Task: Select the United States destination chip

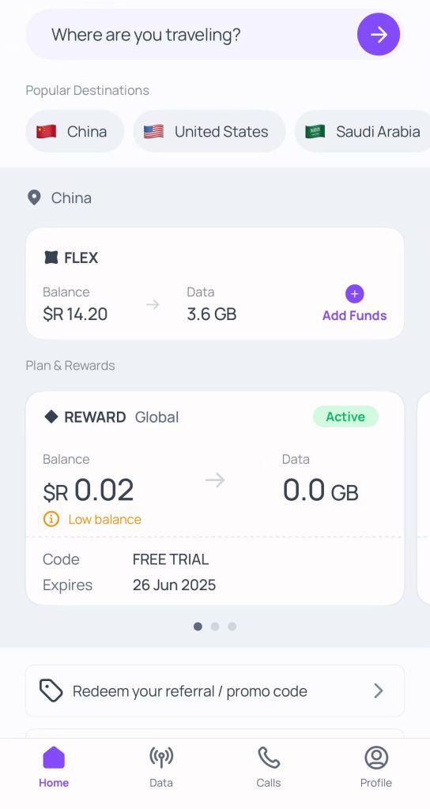Action: tap(209, 132)
